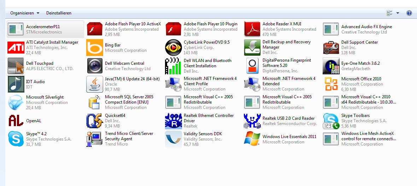The image size is (417, 186).
Task: Select Windows Live Essentials 2011 flag icon
Action: coord(252,139)
